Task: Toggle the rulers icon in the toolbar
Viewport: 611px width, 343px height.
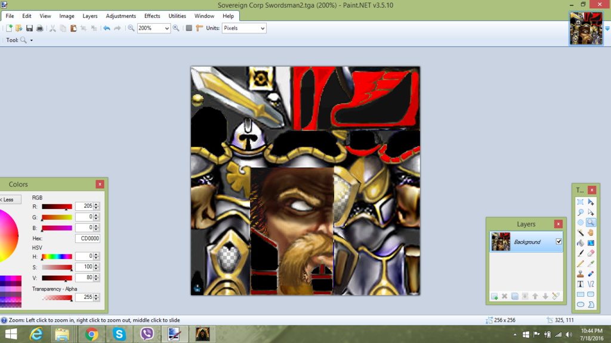Action: coord(199,28)
